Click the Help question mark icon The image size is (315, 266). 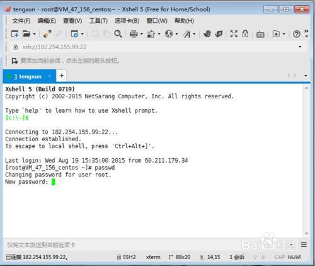297,34
